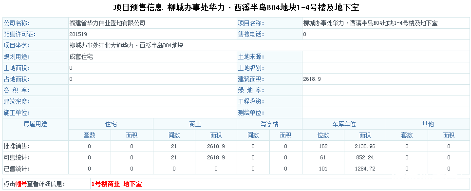Click the 批准销售 row label
471x191 pixels.
tap(17, 147)
